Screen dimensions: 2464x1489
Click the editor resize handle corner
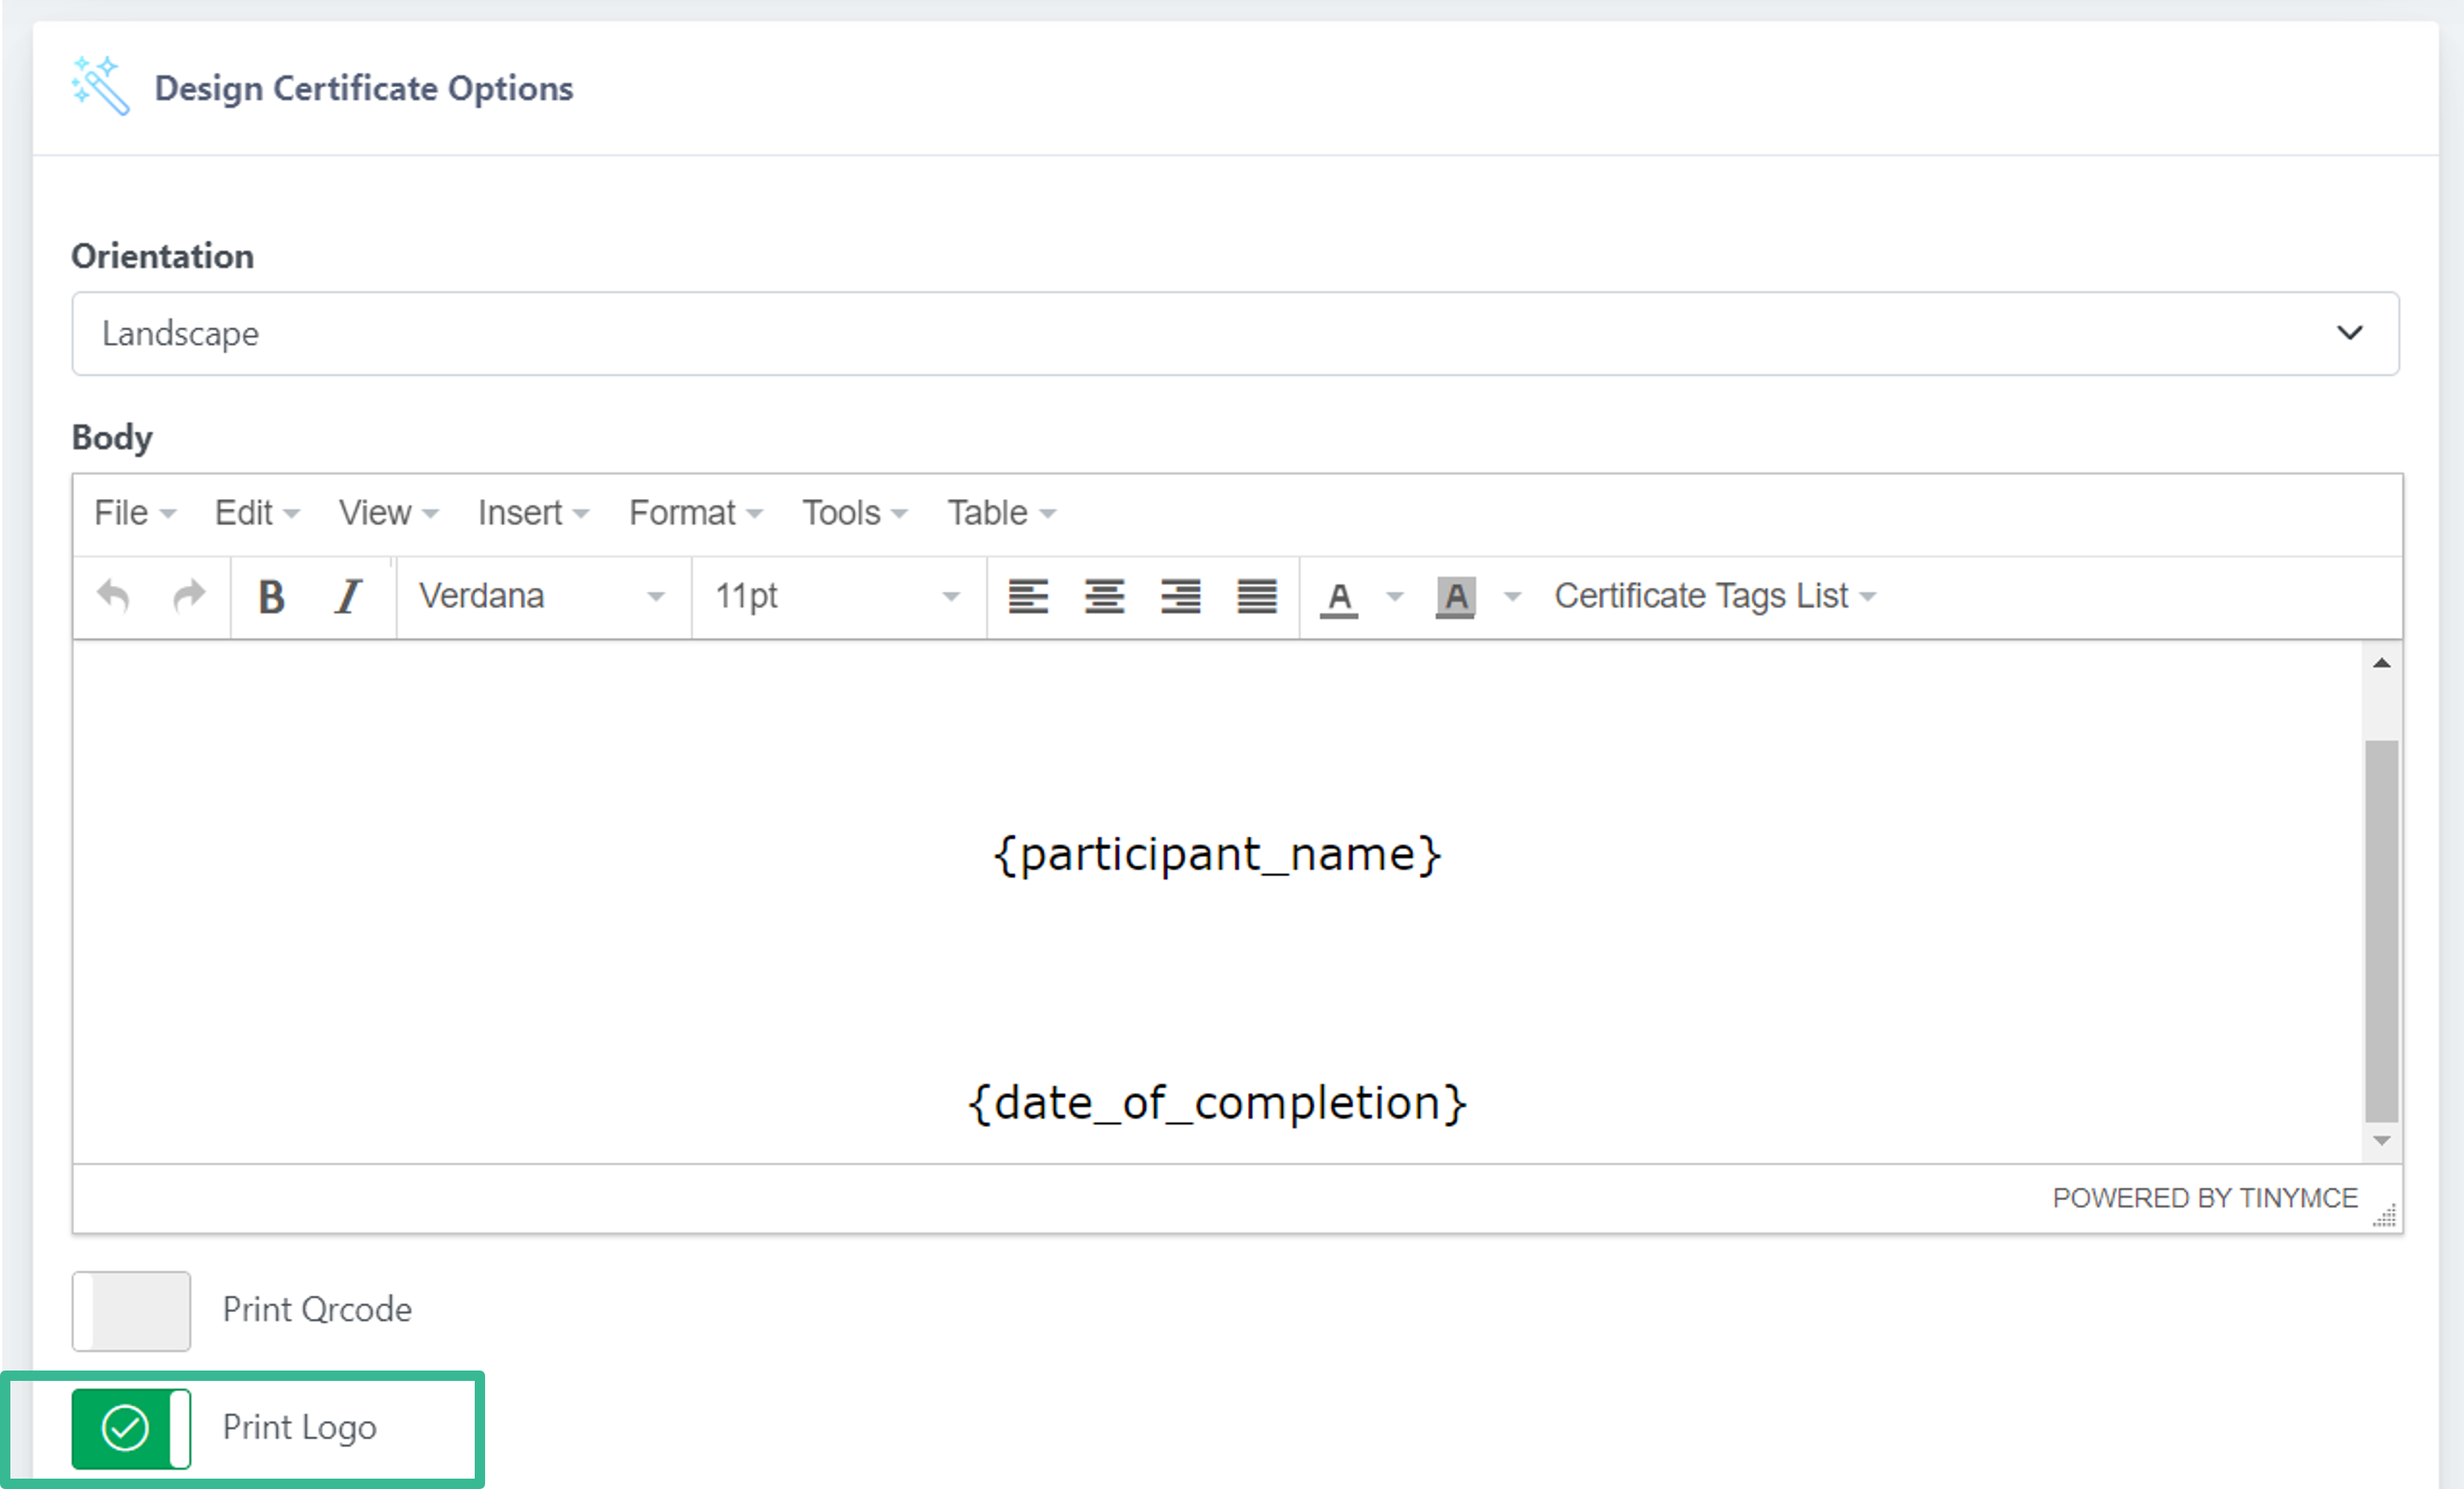click(x=2385, y=1215)
